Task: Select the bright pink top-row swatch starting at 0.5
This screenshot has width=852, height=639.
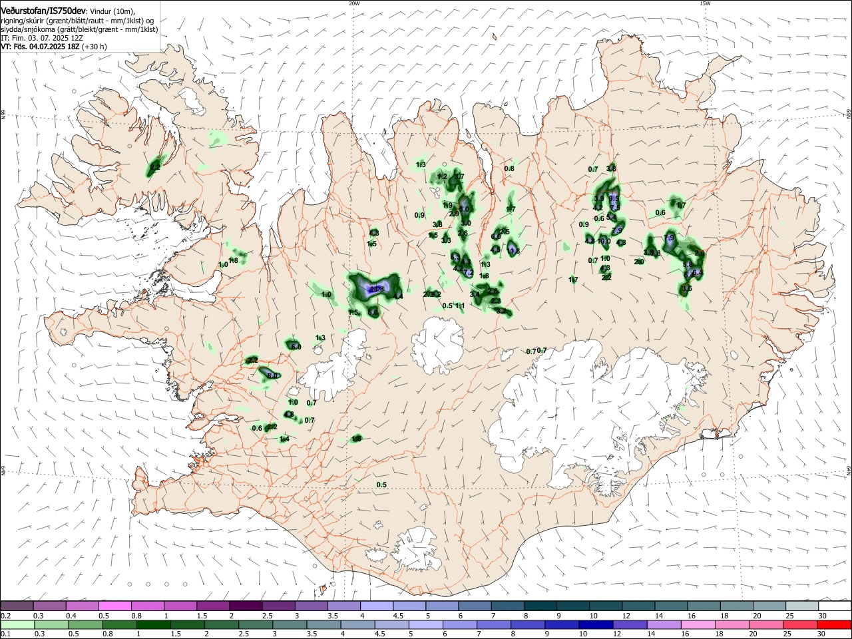Action: [114, 606]
